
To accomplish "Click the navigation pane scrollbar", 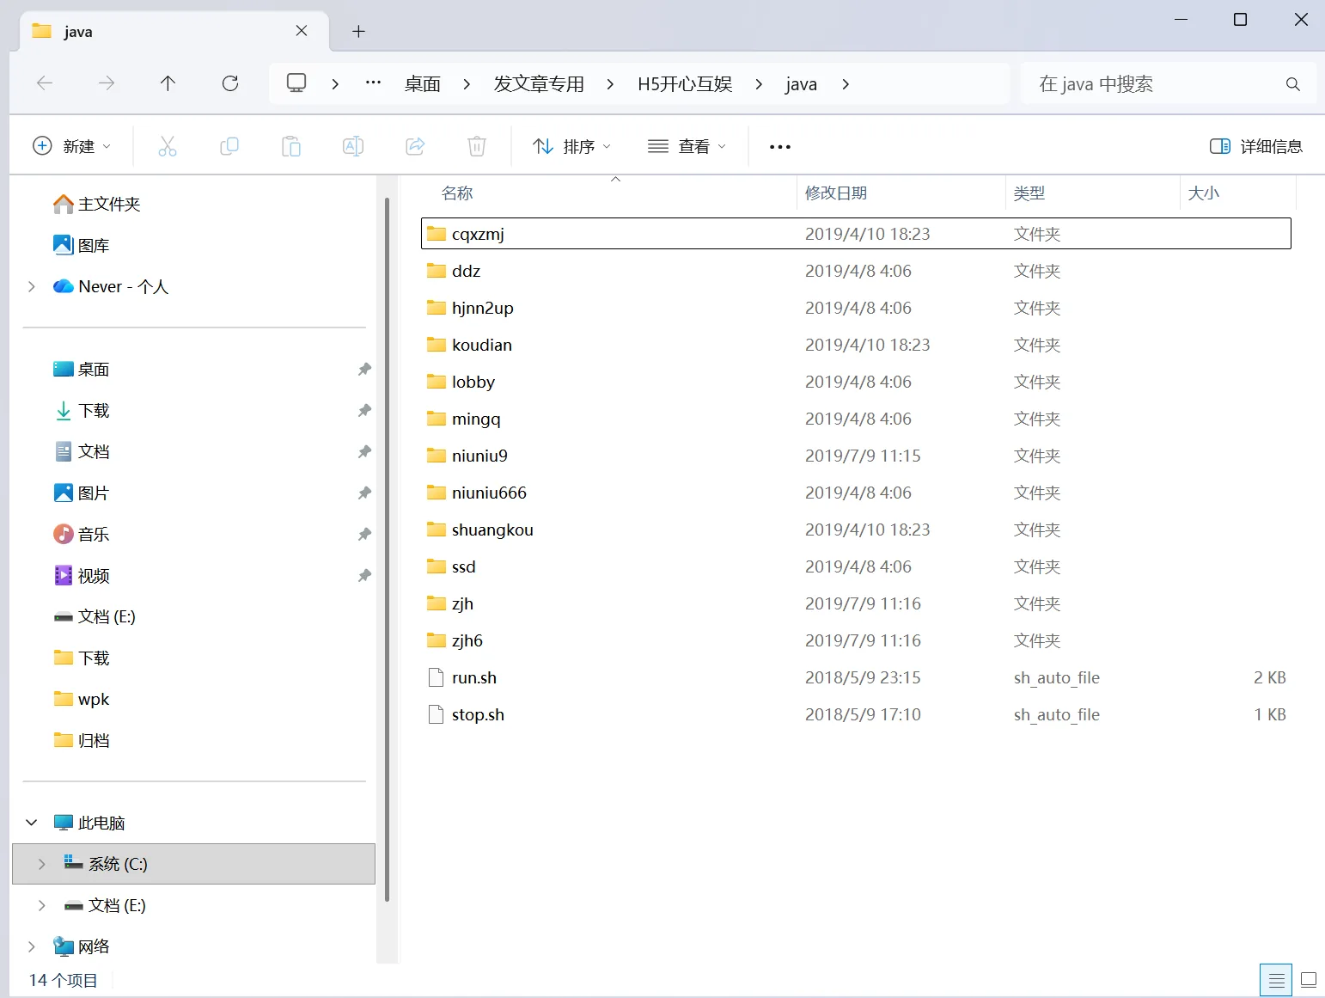I will [x=388, y=550].
